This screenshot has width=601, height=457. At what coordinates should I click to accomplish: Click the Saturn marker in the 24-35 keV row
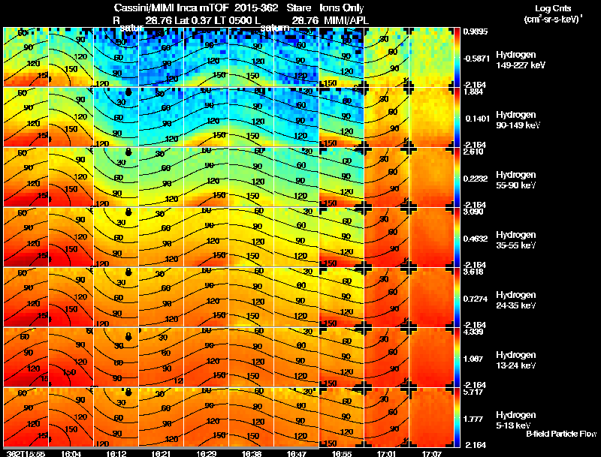coord(128,272)
